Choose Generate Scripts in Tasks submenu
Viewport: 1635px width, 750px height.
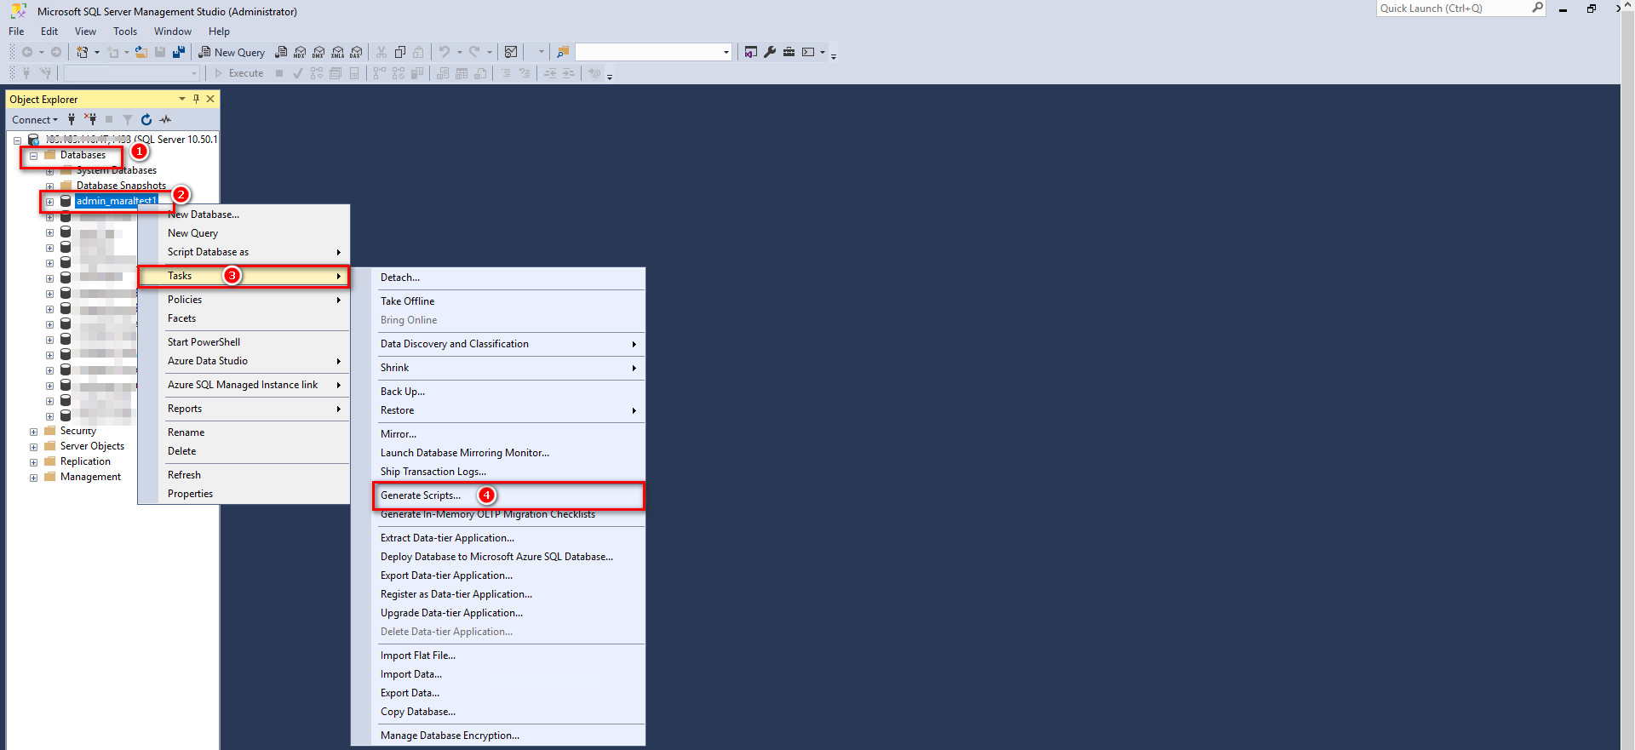pos(508,495)
